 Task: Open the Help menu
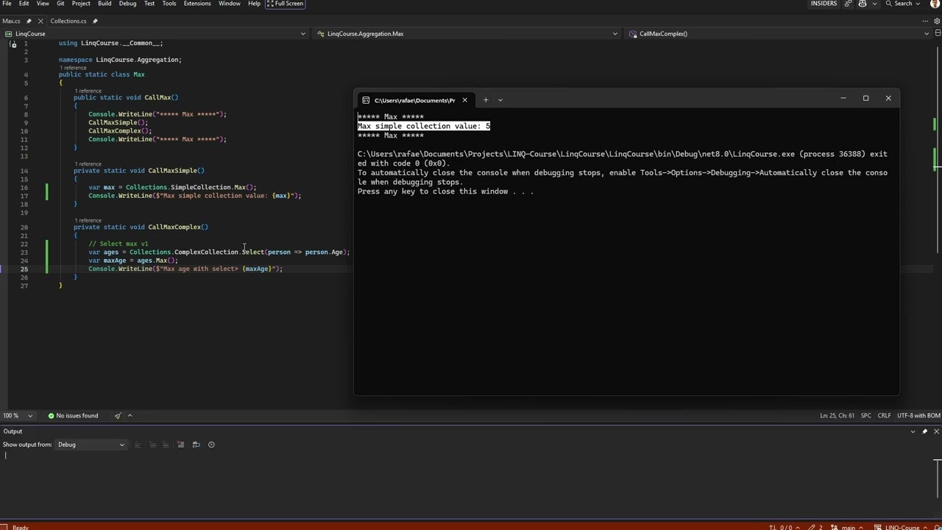click(x=254, y=4)
